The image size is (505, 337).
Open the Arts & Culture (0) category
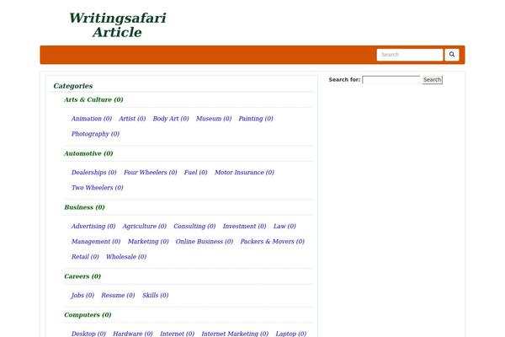(93, 99)
